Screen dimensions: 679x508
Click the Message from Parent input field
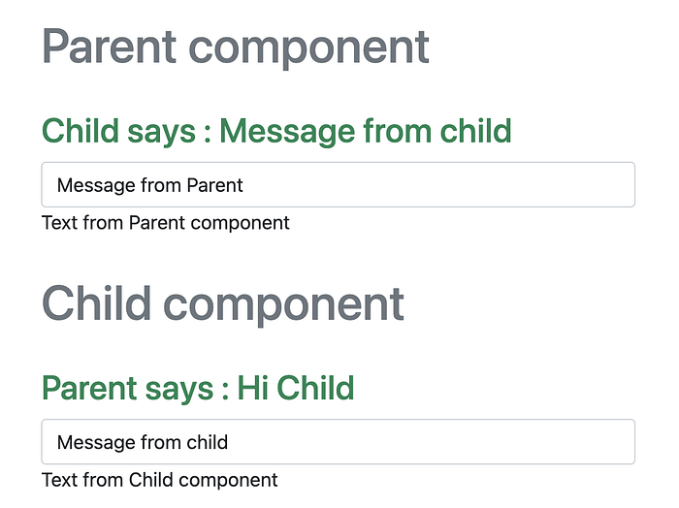point(338,184)
